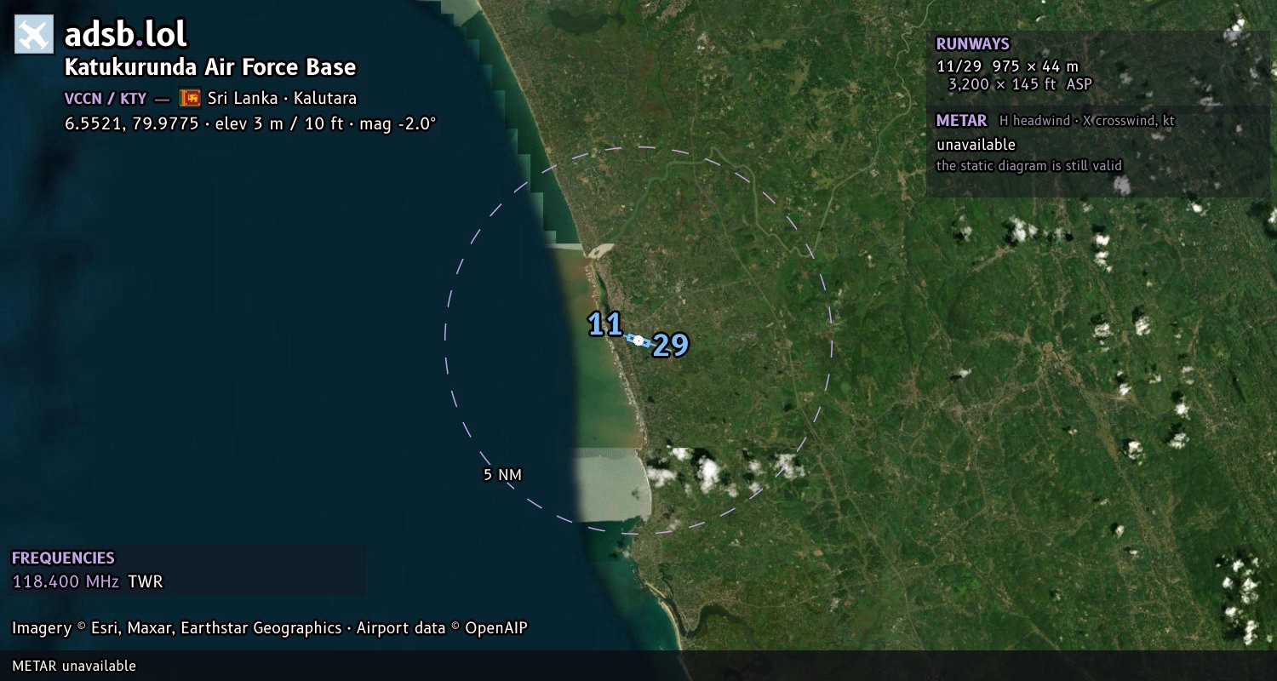Select the RUNWAYS panel heading

(972, 44)
